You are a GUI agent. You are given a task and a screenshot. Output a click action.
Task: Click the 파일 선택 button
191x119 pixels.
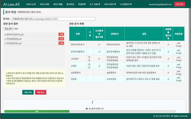pos(8,29)
